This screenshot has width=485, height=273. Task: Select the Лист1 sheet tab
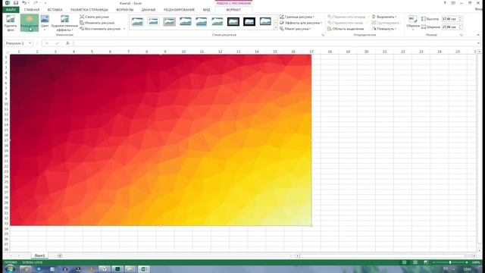pos(39,256)
